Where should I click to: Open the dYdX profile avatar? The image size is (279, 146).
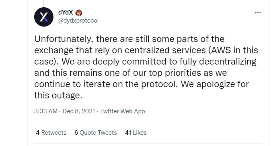[44, 17]
